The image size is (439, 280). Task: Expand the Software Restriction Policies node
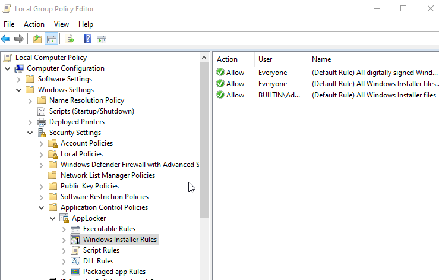click(42, 197)
